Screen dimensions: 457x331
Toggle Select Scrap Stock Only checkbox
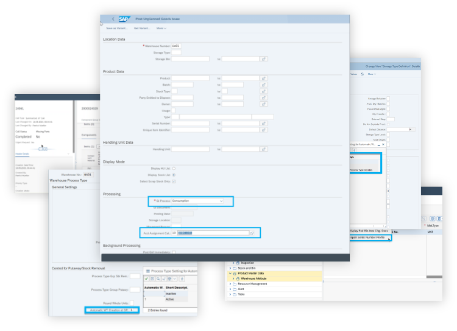[174, 182]
